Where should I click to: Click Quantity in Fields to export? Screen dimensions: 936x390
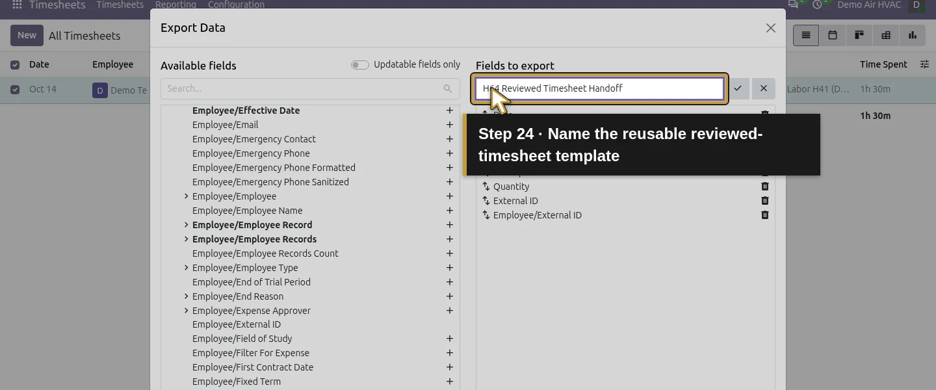tap(512, 187)
